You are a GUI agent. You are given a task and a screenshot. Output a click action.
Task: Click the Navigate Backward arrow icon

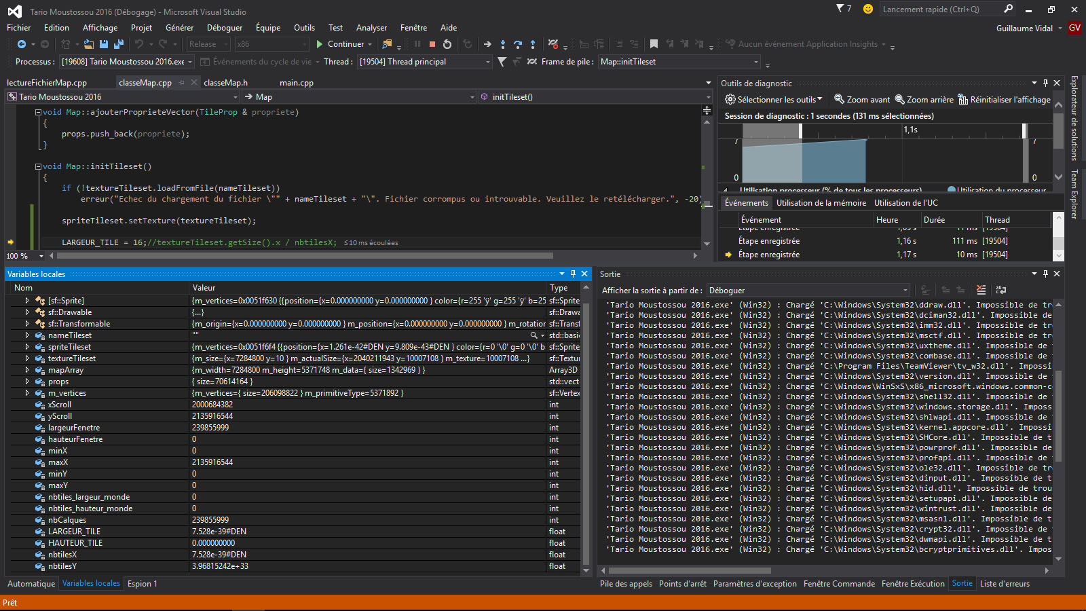point(22,44)
